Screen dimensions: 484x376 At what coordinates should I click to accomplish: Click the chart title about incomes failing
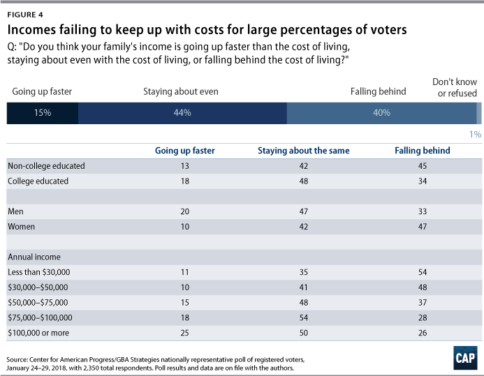point(207,29)
